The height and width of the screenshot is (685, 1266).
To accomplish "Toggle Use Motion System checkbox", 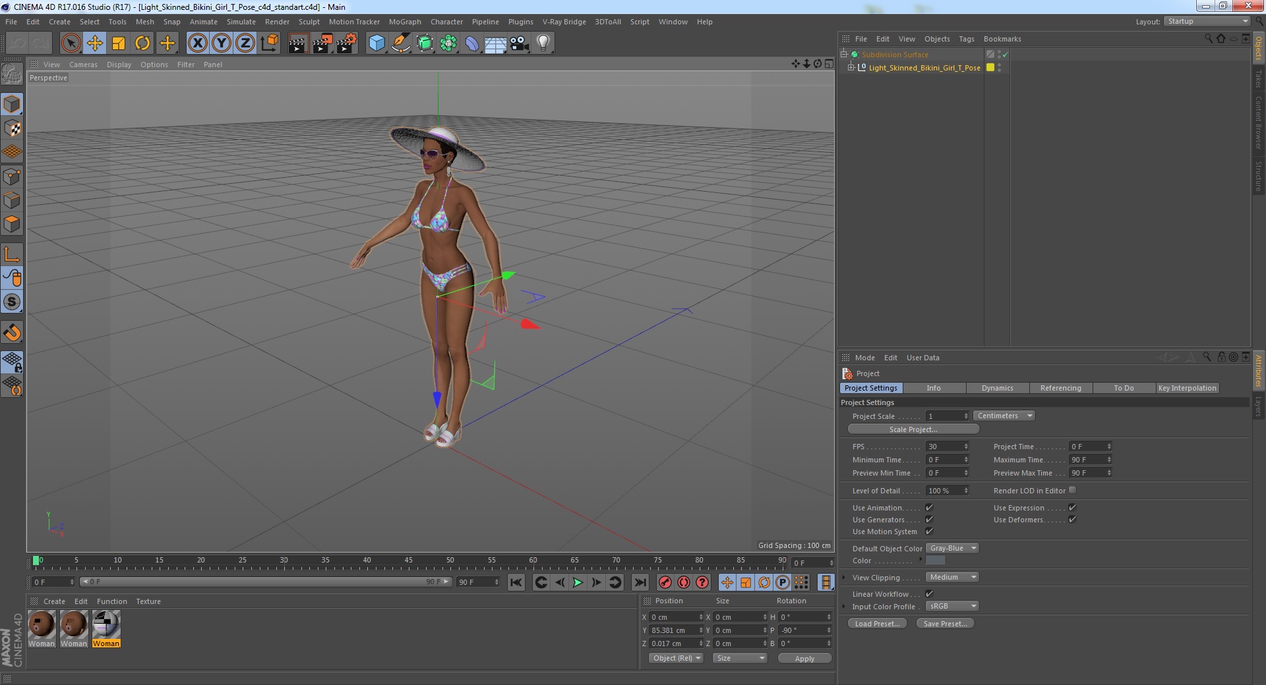I will (x=929, y=531).
